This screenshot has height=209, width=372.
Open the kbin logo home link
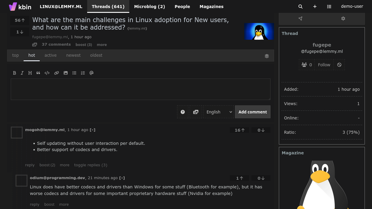tap(20, 6)
